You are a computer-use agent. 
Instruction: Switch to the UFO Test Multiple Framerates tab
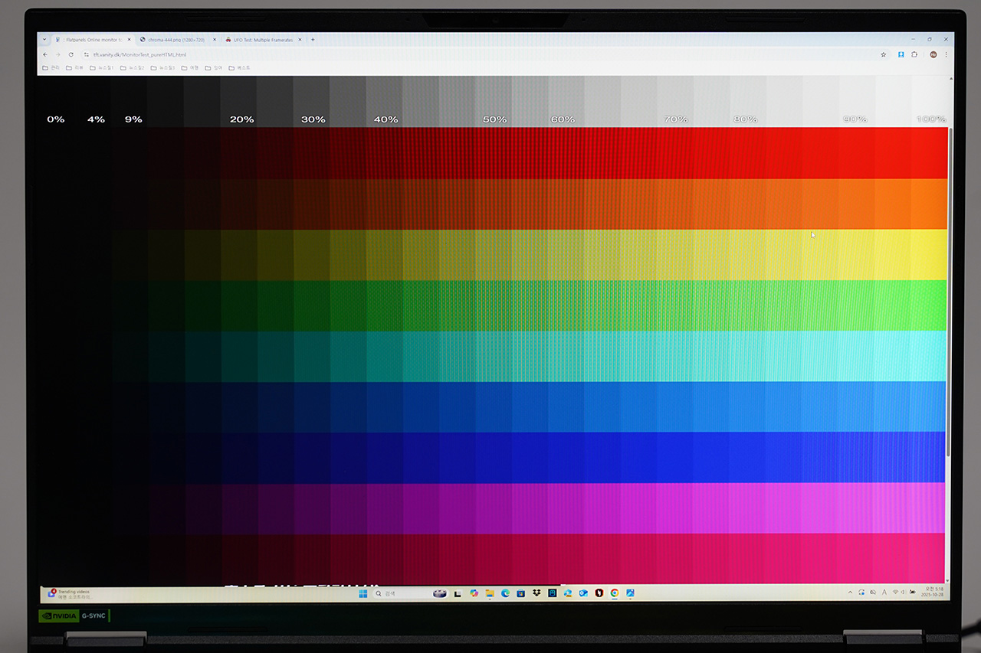coord(262,40)
